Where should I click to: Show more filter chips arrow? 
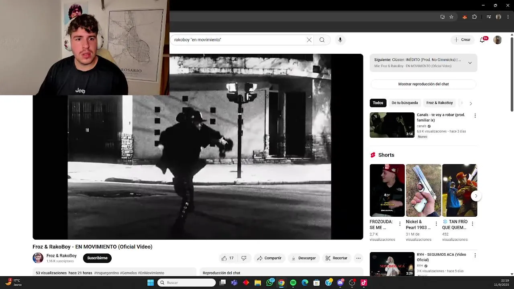(x=471, y=103)
